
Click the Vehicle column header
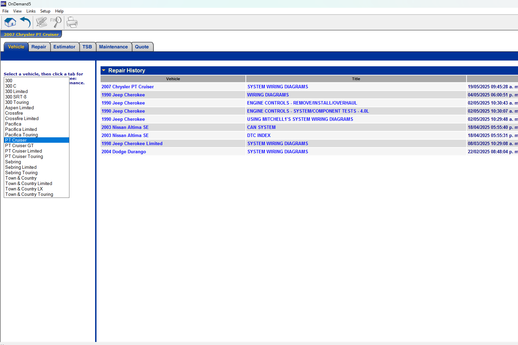pyautogui.click(x=173, y=79)
